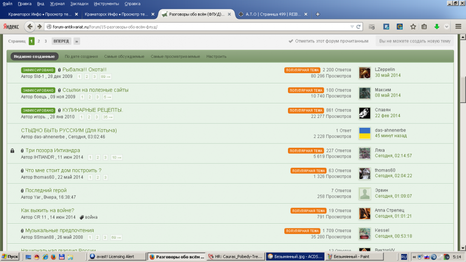Sort topics by По дате создания

click(81, 56)
